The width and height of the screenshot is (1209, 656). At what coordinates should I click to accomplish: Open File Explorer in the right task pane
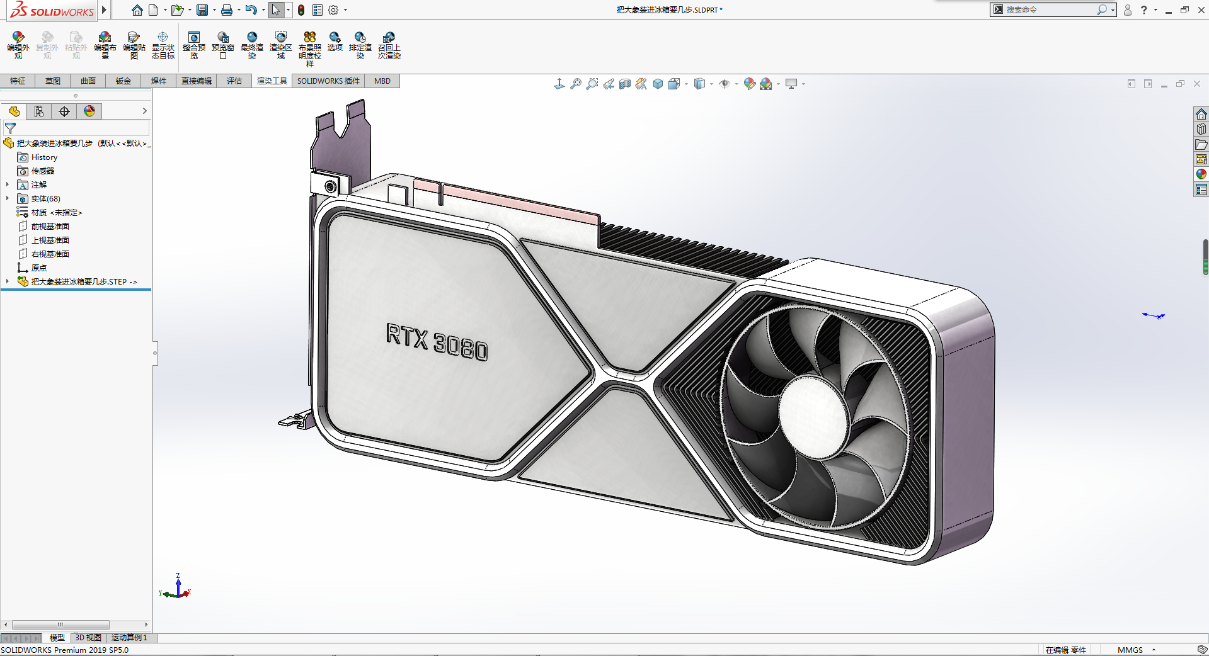pyautogui.click(x=1201, y=144)
